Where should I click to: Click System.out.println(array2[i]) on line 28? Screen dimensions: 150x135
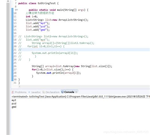[x=59, y=73]
